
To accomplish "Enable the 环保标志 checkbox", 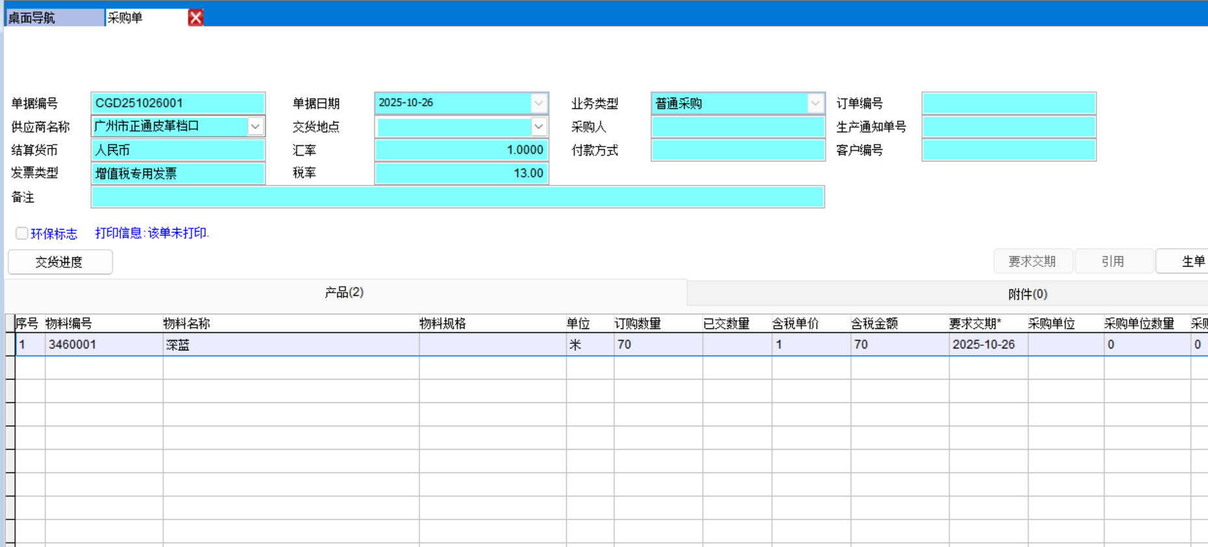I will 22,234.
